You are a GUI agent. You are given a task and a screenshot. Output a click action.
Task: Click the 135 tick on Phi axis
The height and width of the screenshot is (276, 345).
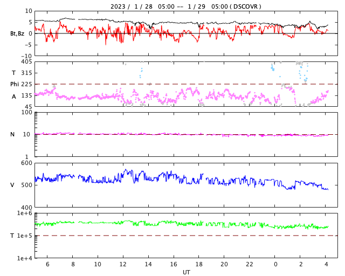click(x=26, y=95)
